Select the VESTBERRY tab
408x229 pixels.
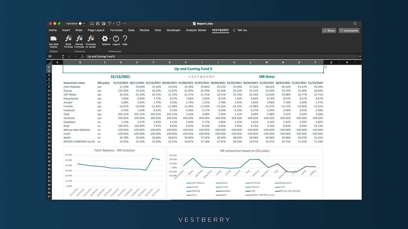(x=220, y=30)
